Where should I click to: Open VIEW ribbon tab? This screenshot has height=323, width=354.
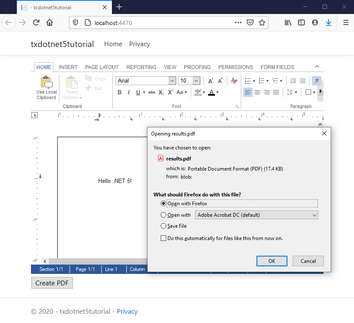pyautogui.click(x=170, y=67)
